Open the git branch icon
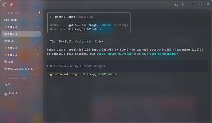 pyautogui.click(x=183, y=5)
